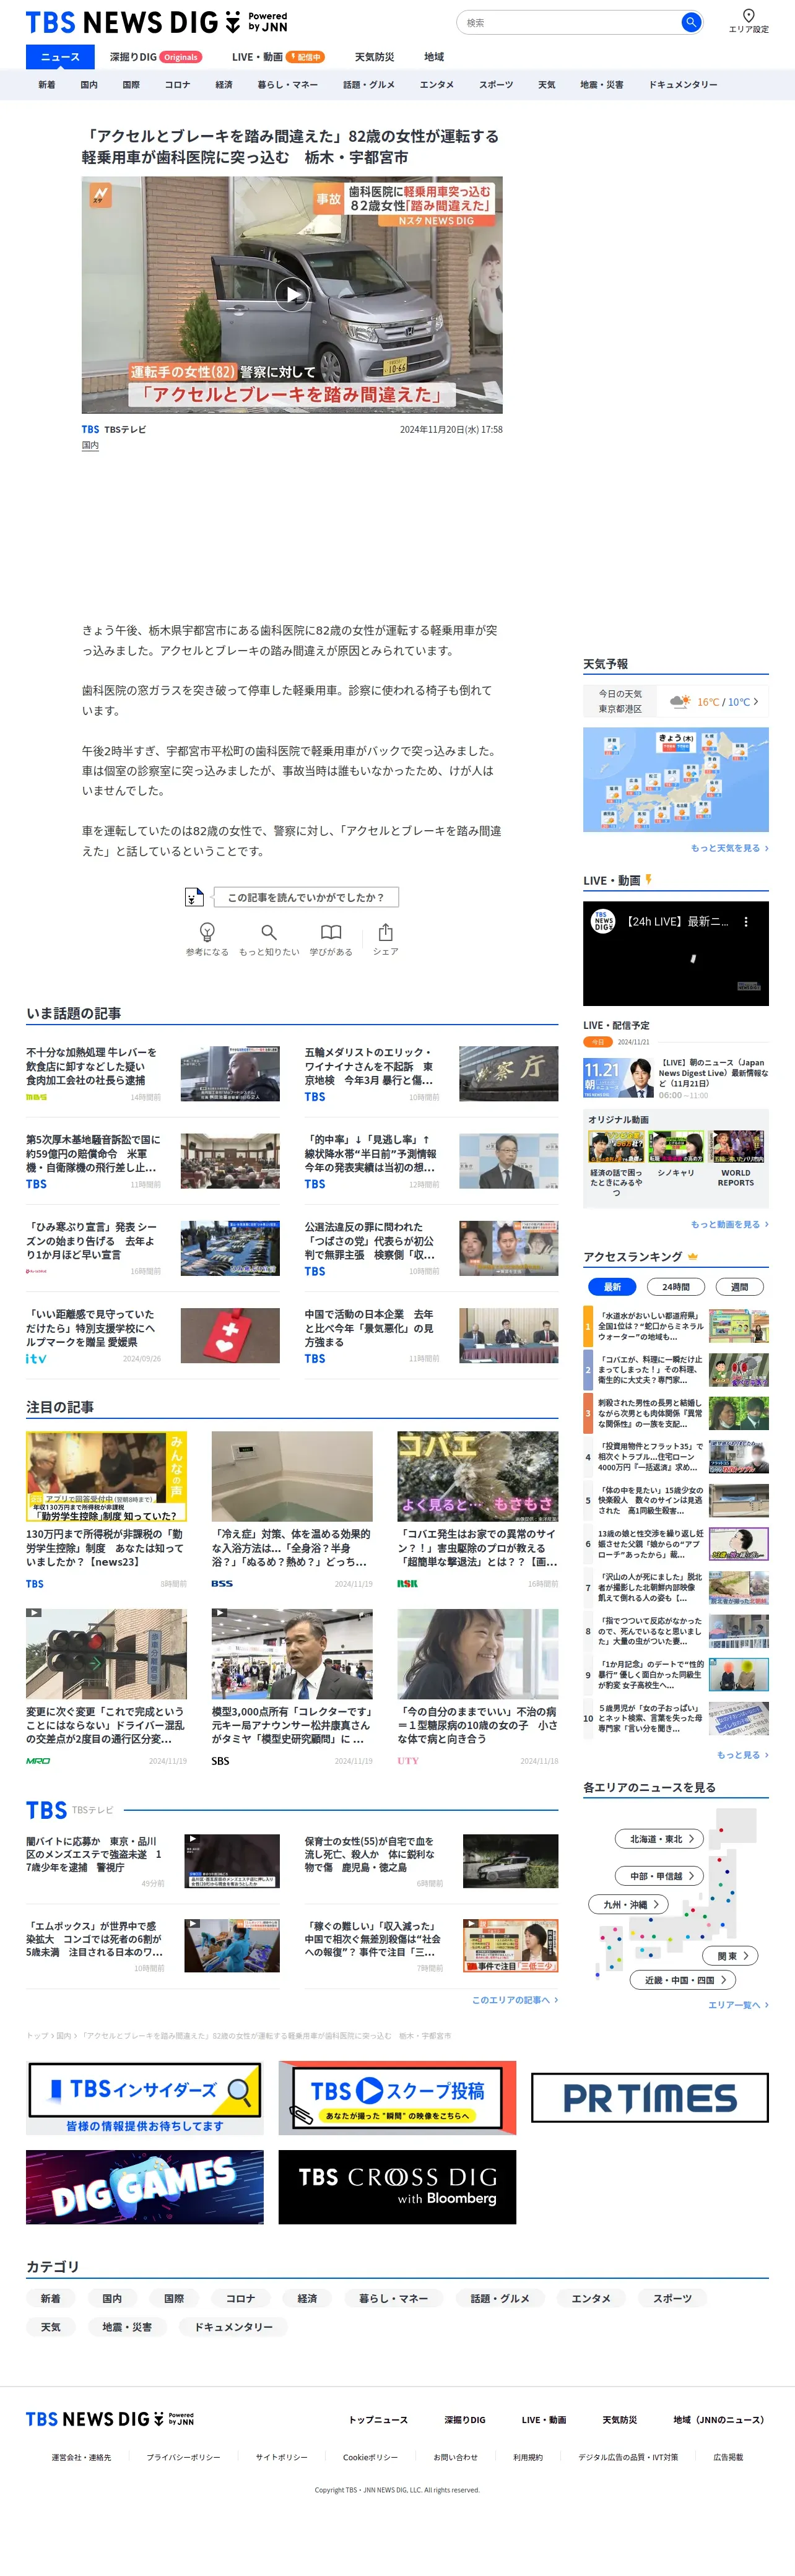Open the TBSインサイダーズ banner

[x=145, y=2097]
